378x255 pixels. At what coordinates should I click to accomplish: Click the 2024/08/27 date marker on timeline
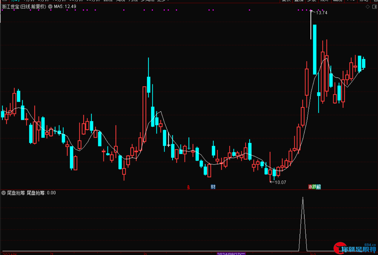click(231, 254)
